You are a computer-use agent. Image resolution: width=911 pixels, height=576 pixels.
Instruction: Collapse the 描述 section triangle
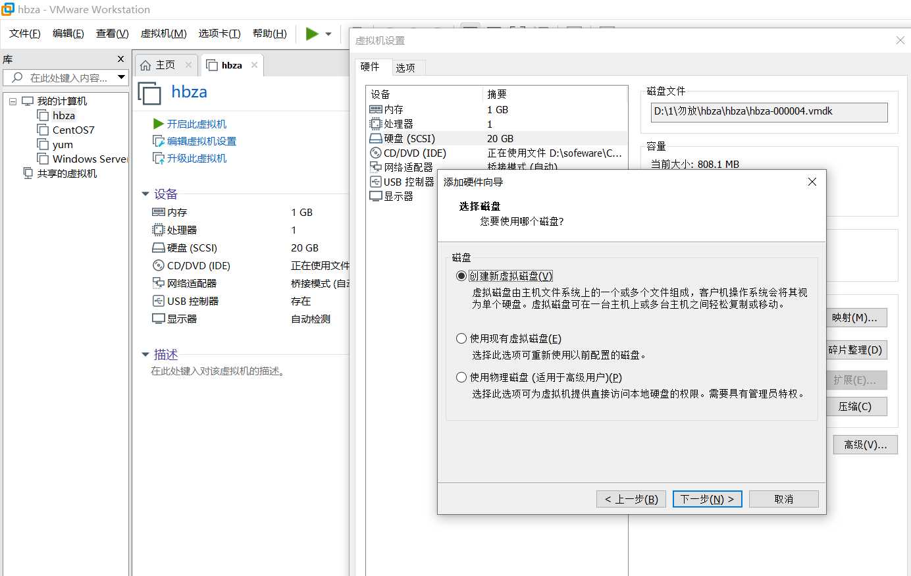pyautogui.click(x=145, y=355)
